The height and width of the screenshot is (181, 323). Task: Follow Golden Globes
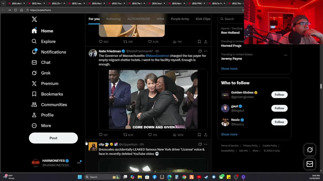coord(279,95)
